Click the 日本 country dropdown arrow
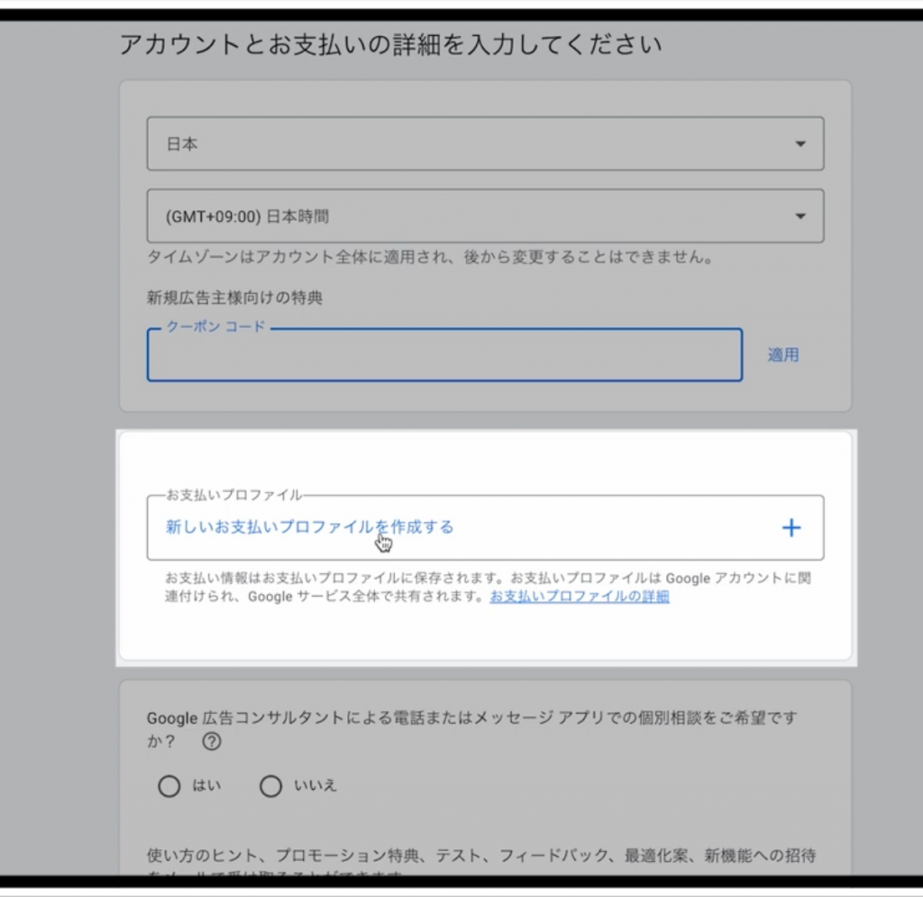 coord(800,143)
